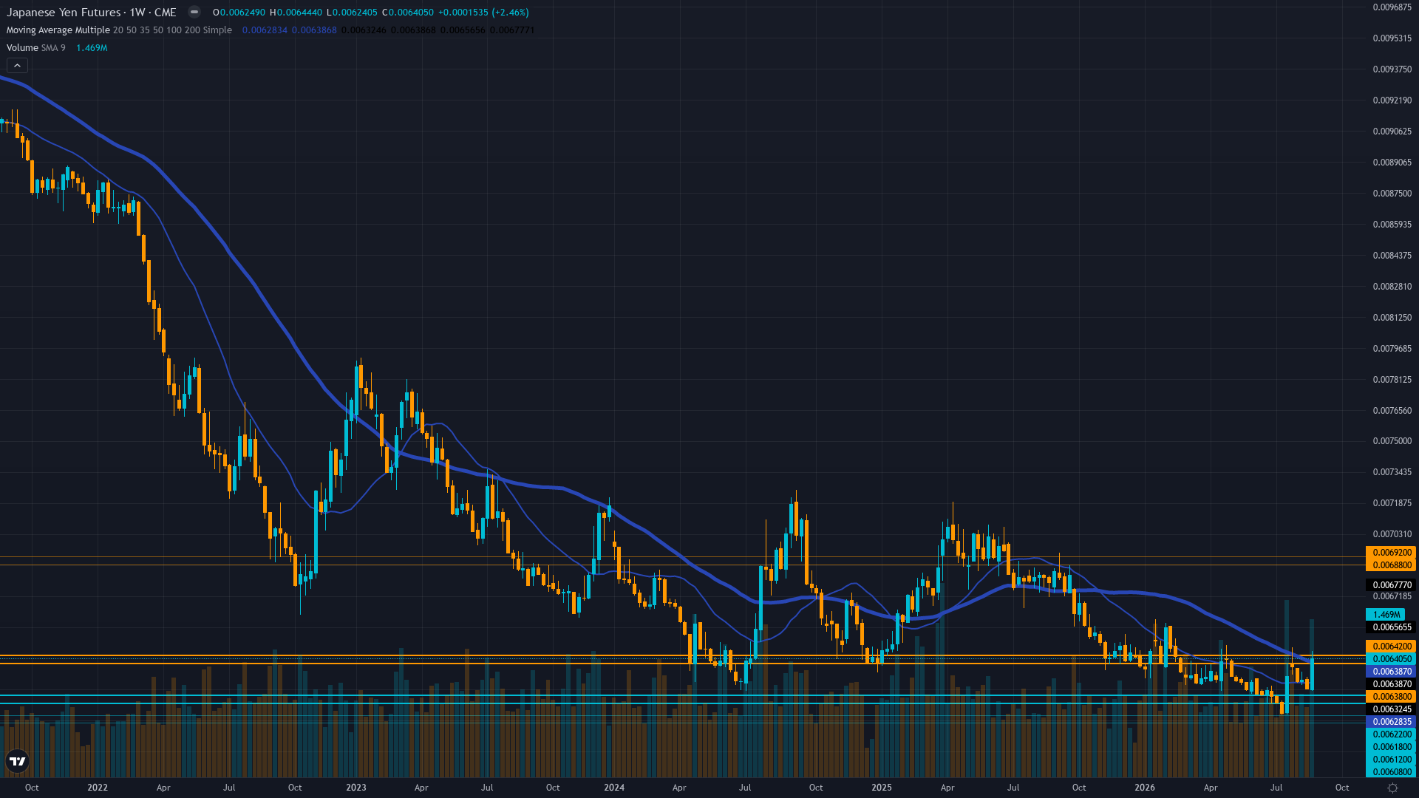
Task: Click the round flag icon beside CME
Action: pos(194,12)
